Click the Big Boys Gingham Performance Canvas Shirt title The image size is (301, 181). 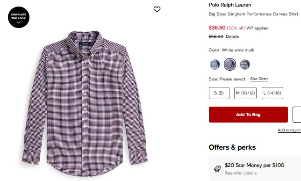(253, 14)
